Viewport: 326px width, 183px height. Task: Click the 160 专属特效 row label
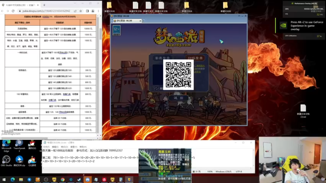tap(22, 94)
